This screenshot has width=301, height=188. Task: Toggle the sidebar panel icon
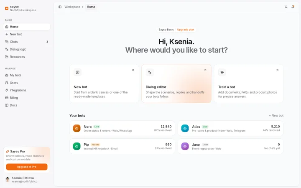click(x=60, y=7)
